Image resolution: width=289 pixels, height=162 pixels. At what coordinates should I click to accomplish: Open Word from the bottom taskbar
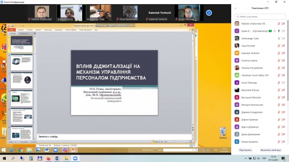point(57,158)
